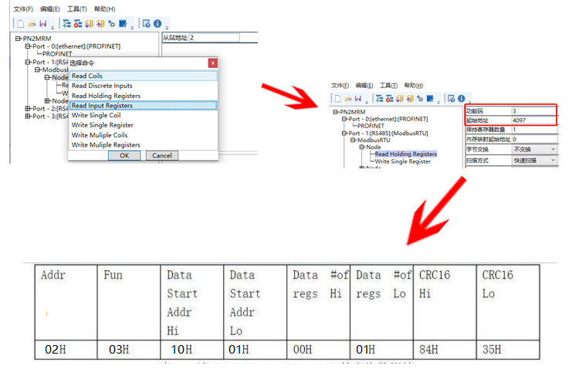Click the New file icon in the right window toolbar
Image resolution: width=579 pixels, height=386 pixels.
(337, 99)
